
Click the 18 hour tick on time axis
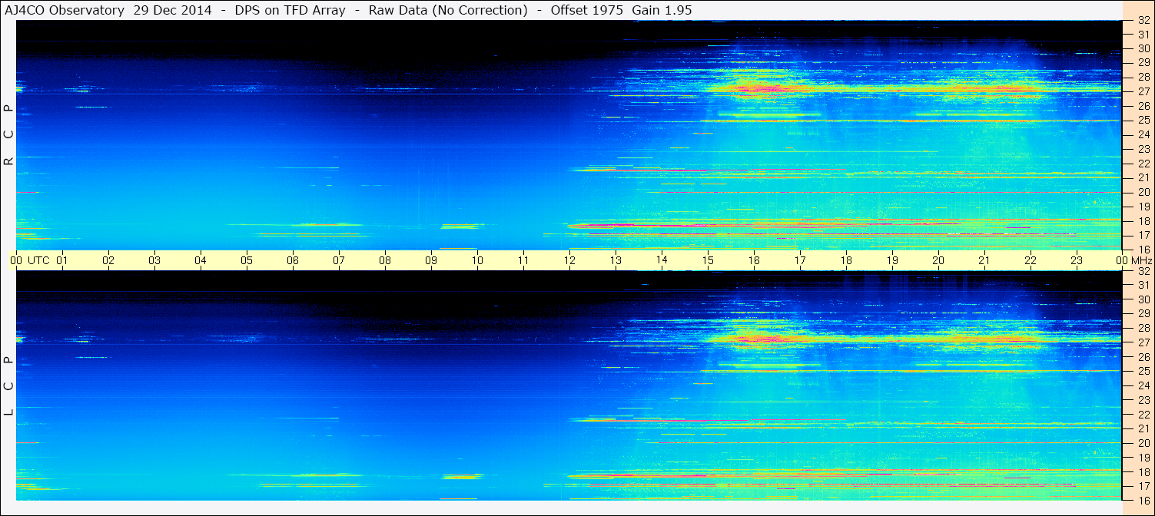point(846,260)
